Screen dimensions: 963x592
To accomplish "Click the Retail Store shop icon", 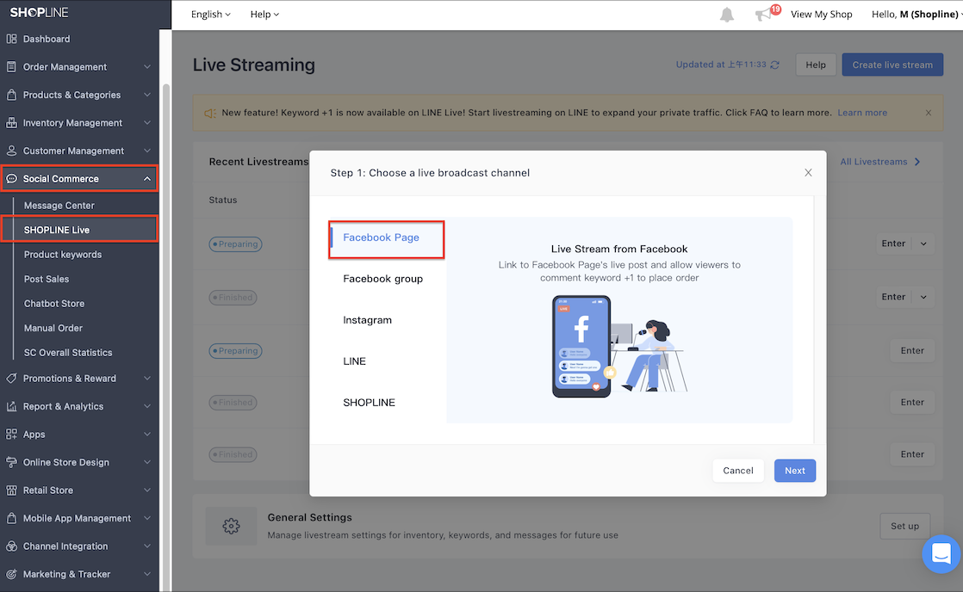I will coord(11,490).
